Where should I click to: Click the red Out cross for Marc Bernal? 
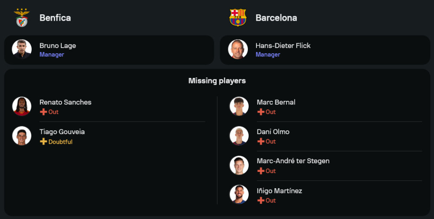coord(261,112)
